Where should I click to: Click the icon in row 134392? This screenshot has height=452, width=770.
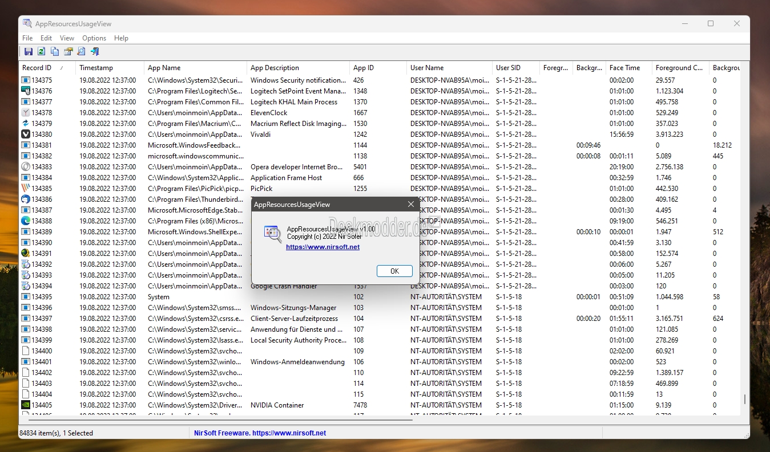(26, 264)
